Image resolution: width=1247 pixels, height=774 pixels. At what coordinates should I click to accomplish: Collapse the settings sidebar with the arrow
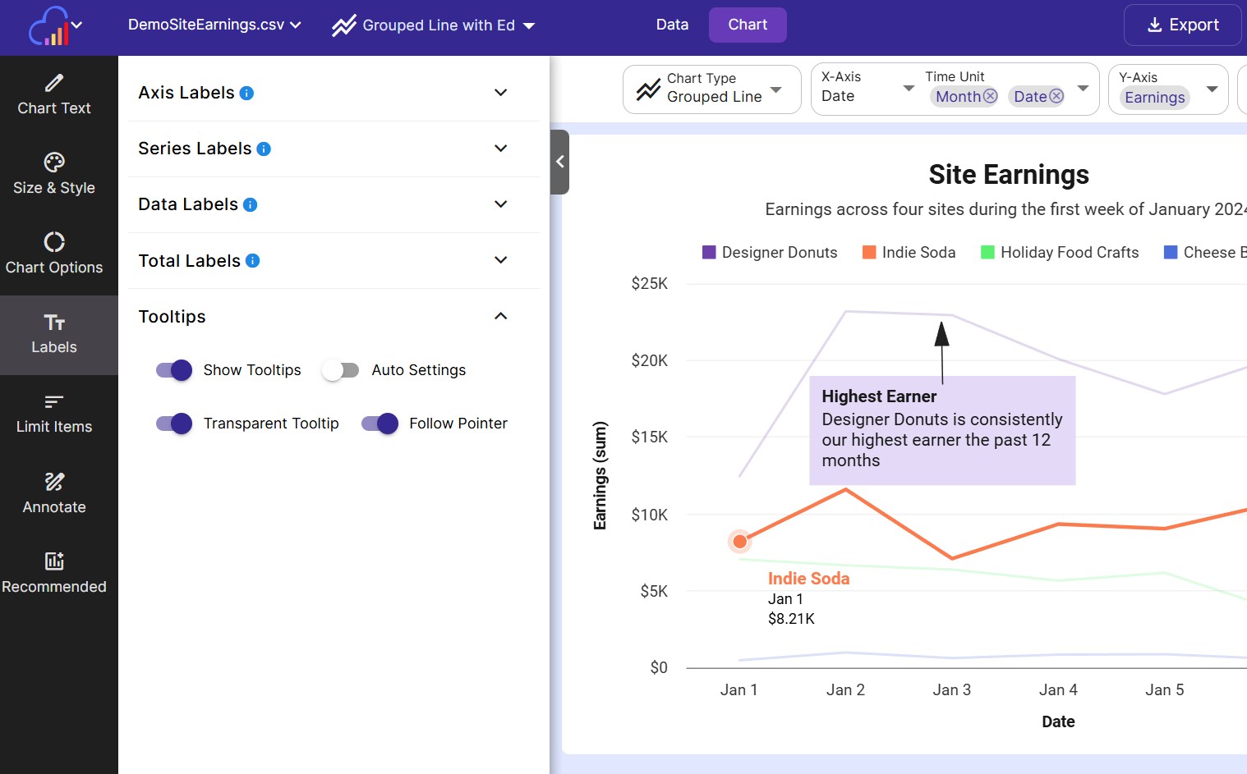[559, 162]
